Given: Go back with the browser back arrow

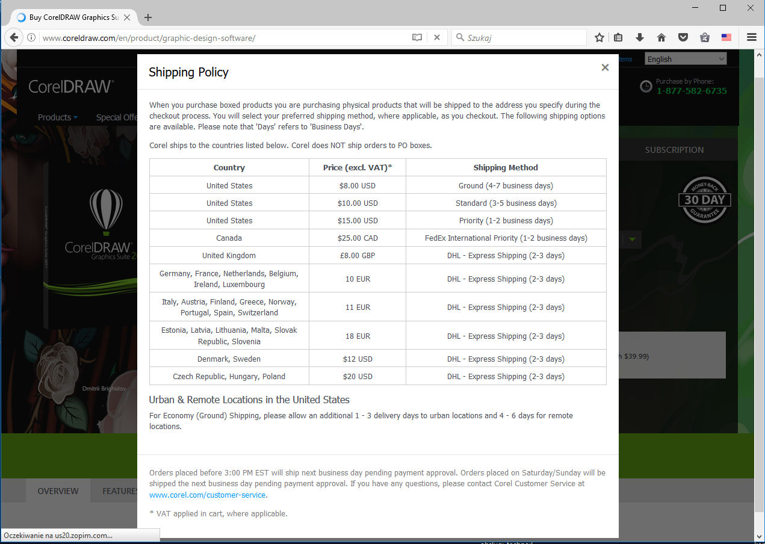Looking at the screenshot, I should coord(14,37).
